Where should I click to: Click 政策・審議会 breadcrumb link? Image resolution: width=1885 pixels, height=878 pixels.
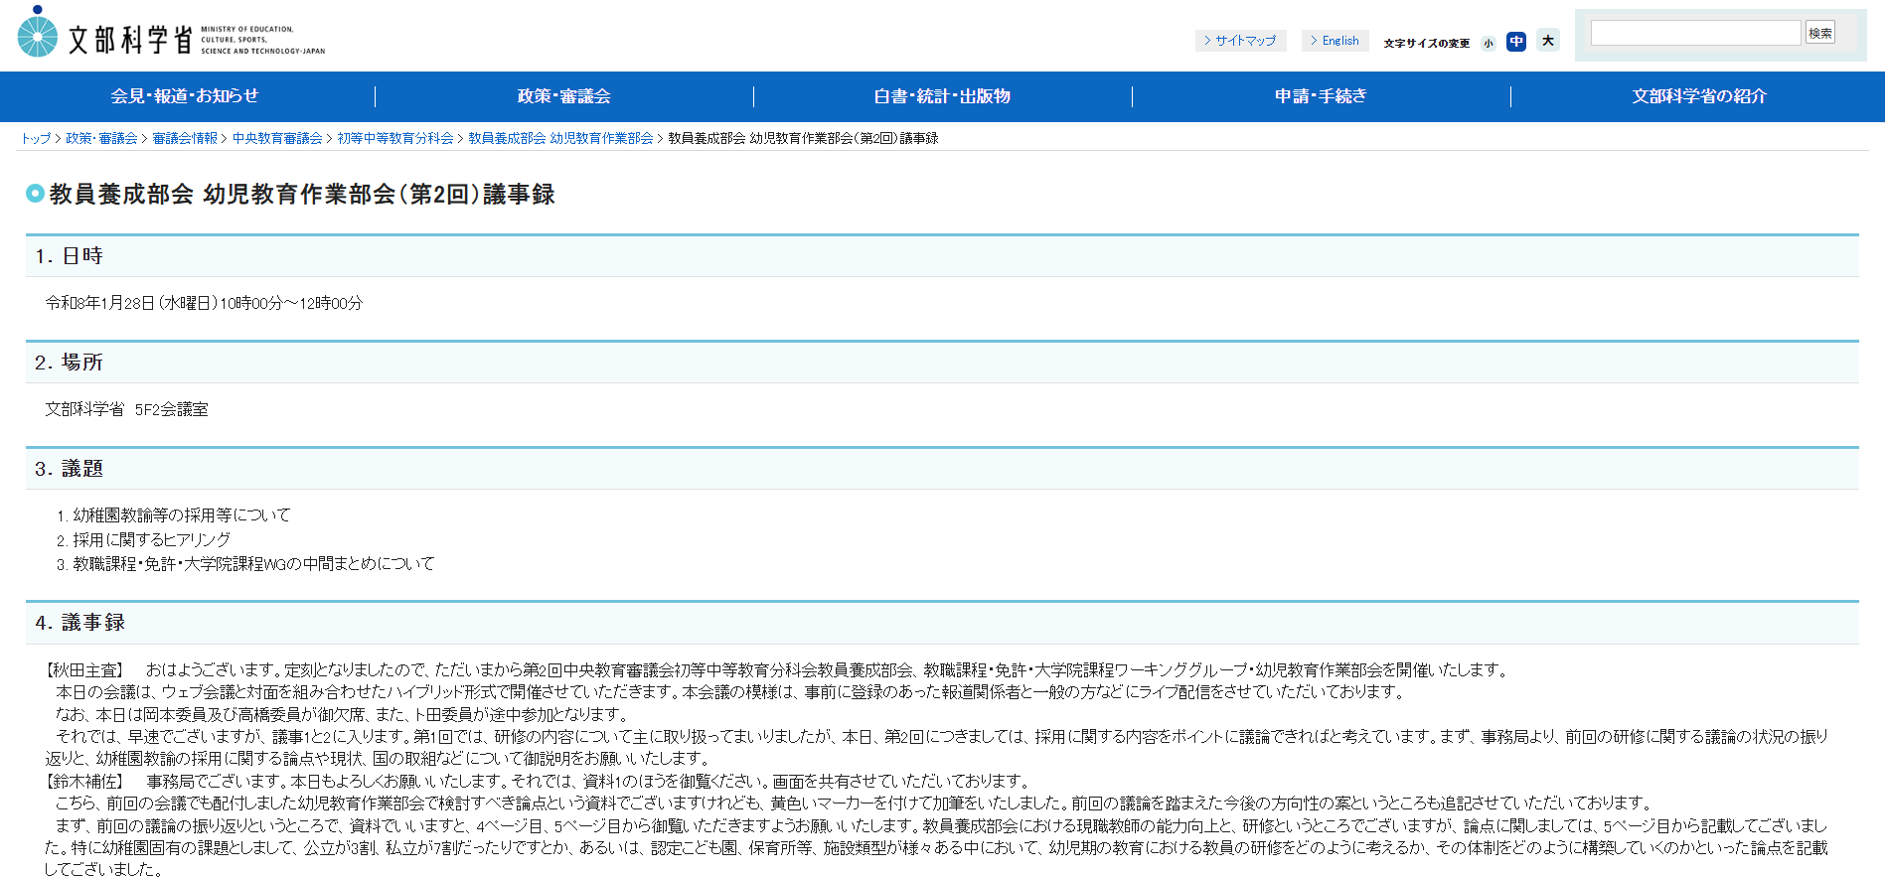point(101,139)
